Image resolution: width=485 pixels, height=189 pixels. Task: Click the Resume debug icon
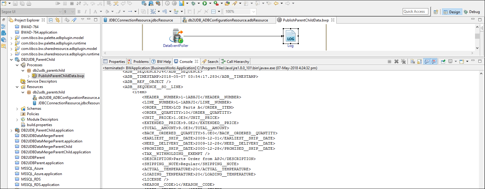point(58,3)
